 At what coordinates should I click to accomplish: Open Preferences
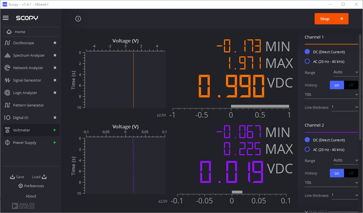coord(31,186)
